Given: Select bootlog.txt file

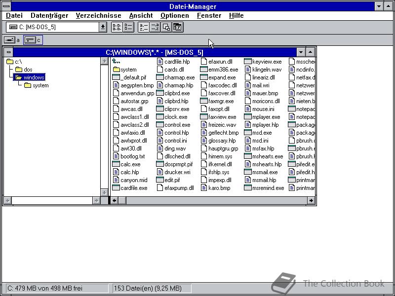Looking at the screenshot, I should point(129,156).
